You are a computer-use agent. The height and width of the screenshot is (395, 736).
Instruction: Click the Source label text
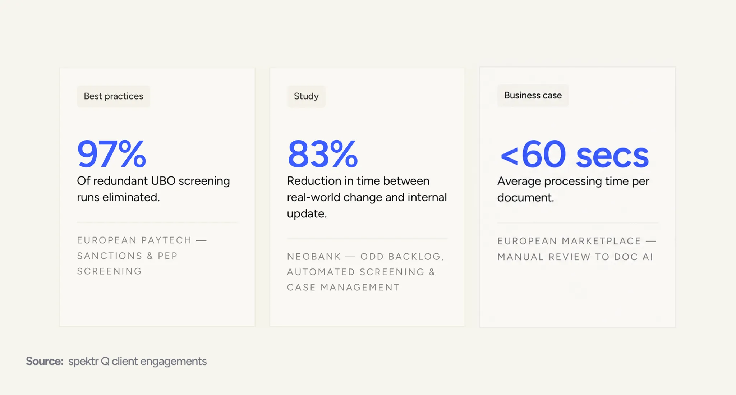click(45, 361)
